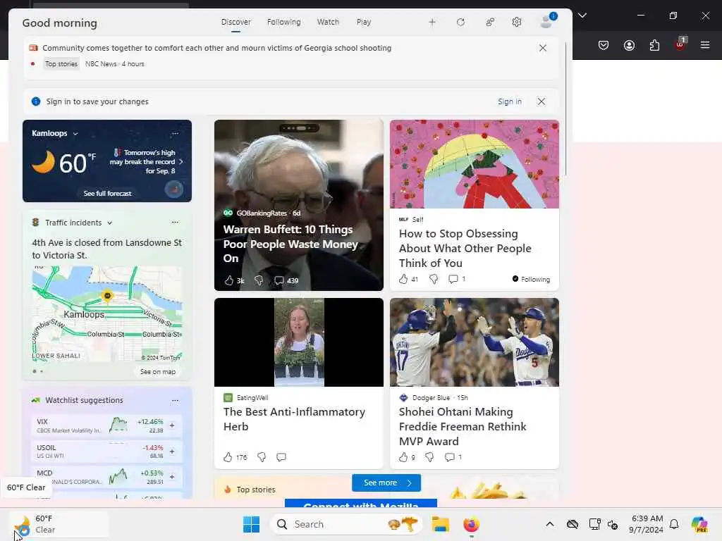Open comments on Anti-Inflammatory Herb article
Screen dimensions: 722x541
281,456
